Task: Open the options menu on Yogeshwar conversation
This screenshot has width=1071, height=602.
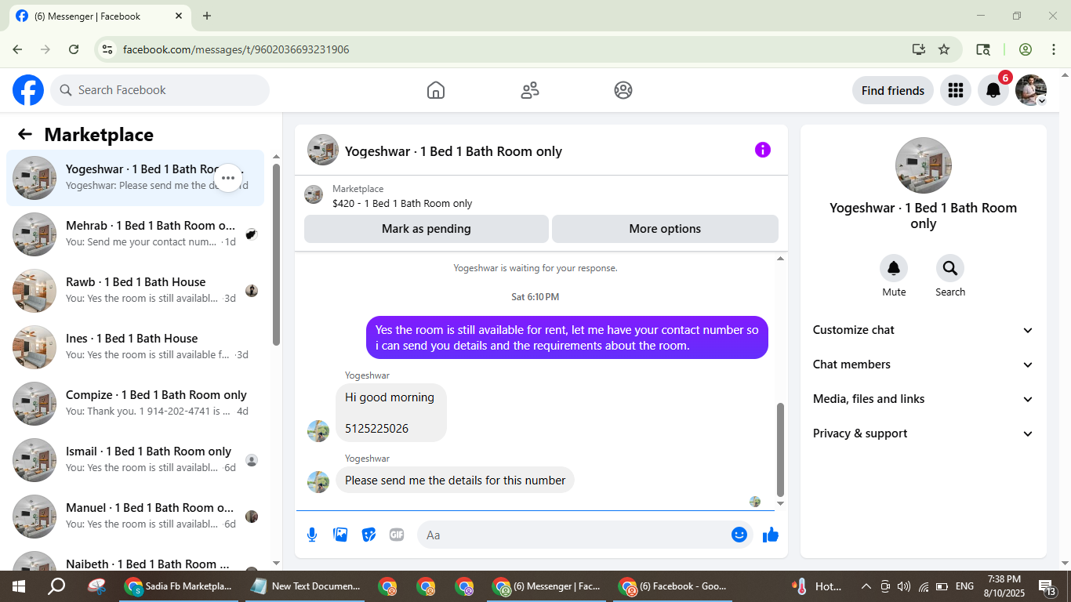Action: point(228,178)
